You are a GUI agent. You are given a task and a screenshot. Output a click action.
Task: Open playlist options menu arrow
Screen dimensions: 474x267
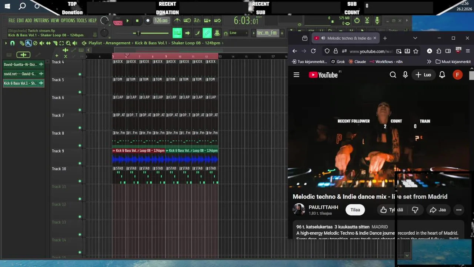pyautogui.click(x=6, y=43)
